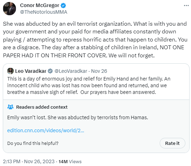This screenshot has height=166, width=191.
Task: Click the community note text about Hamas
Action: tap(78, 117)
